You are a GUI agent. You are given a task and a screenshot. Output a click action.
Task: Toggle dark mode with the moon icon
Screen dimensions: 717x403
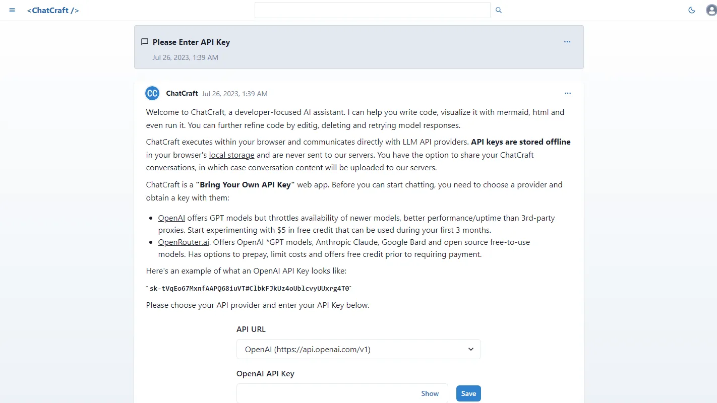click(x=692, y=10)
